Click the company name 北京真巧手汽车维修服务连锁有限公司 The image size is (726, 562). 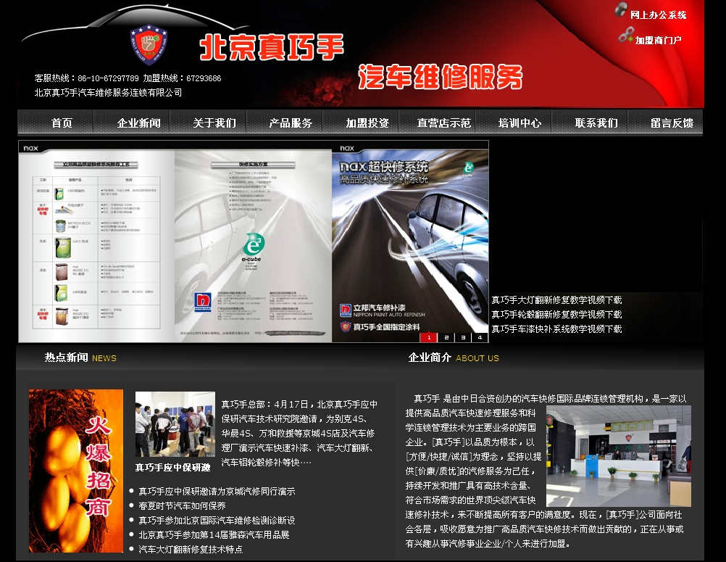[x=108, y=93]
